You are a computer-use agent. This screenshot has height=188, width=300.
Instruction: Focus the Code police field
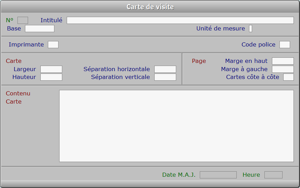coord(285,44)
